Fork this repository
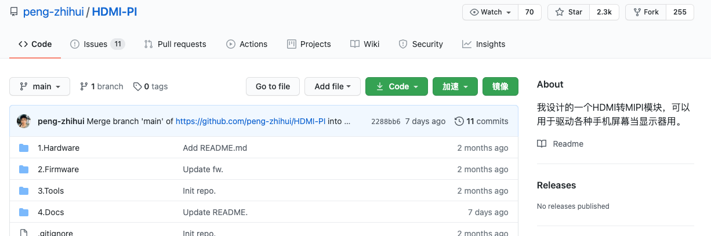Viewport: 711px width, 236px height. pos(646,12)
